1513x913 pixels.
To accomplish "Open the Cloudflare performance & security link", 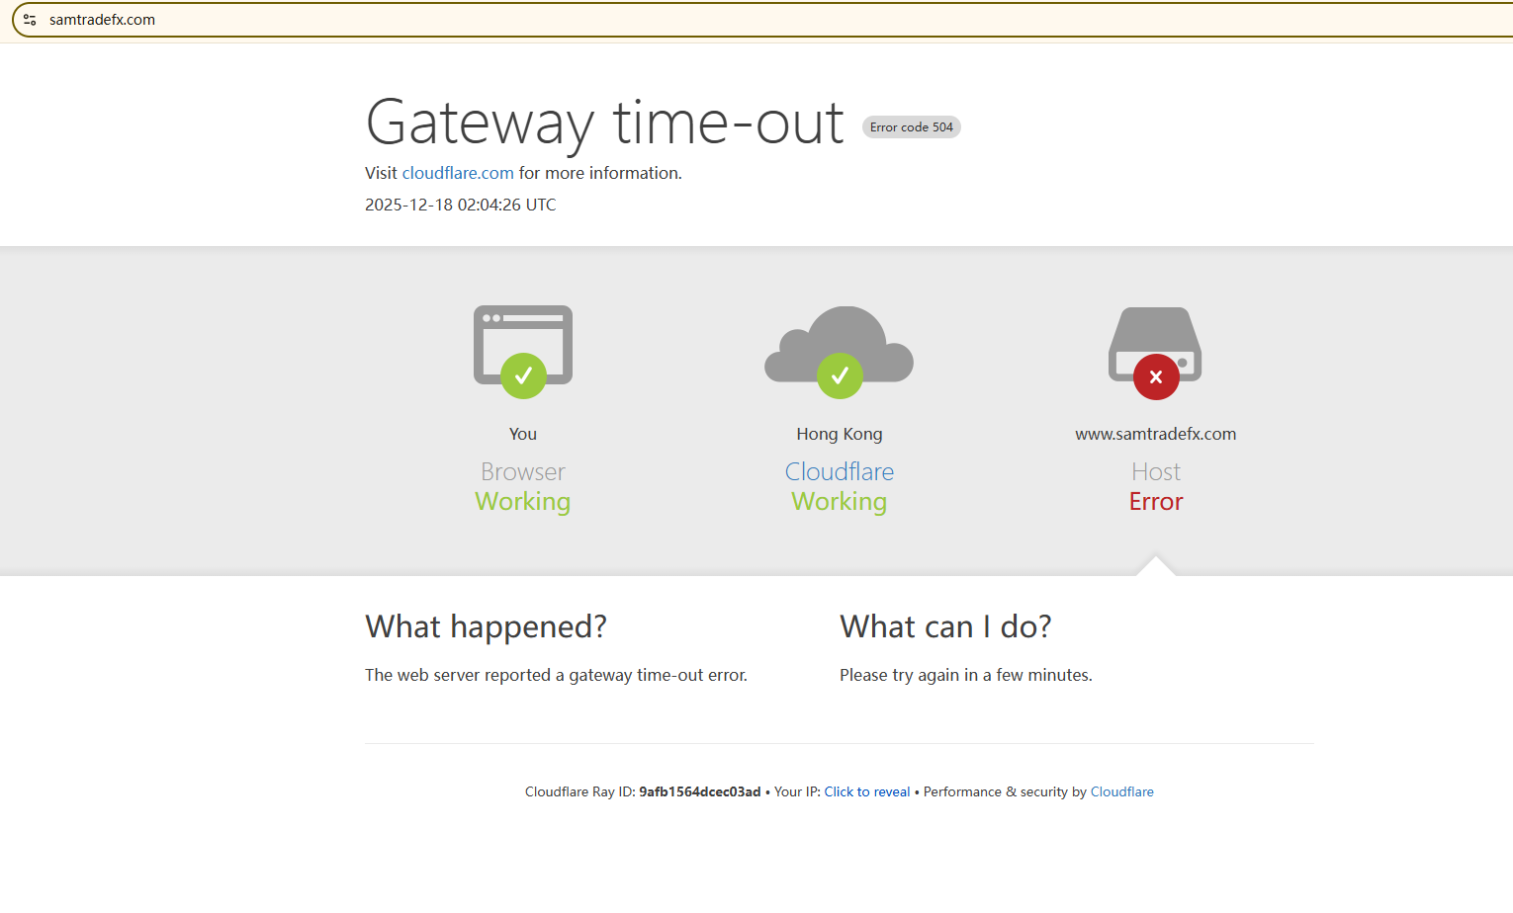I will [x=1122, y=791].
